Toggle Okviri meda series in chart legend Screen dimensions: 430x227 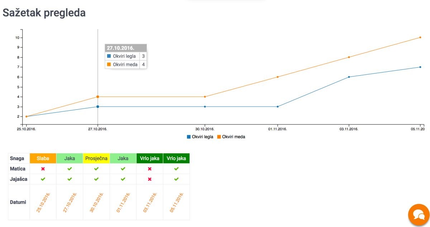point(233,137)
